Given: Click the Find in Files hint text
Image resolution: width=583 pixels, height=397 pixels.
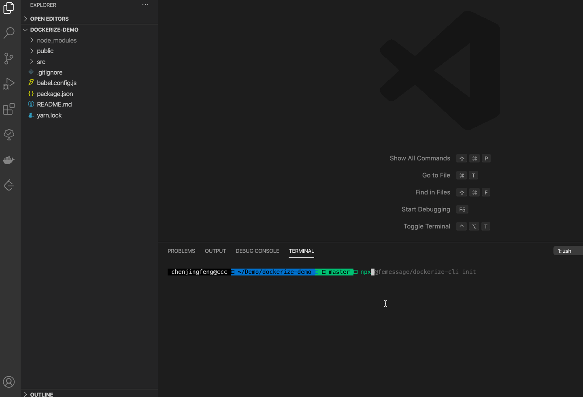Looking at the screenshot, I should coord(433,192).
